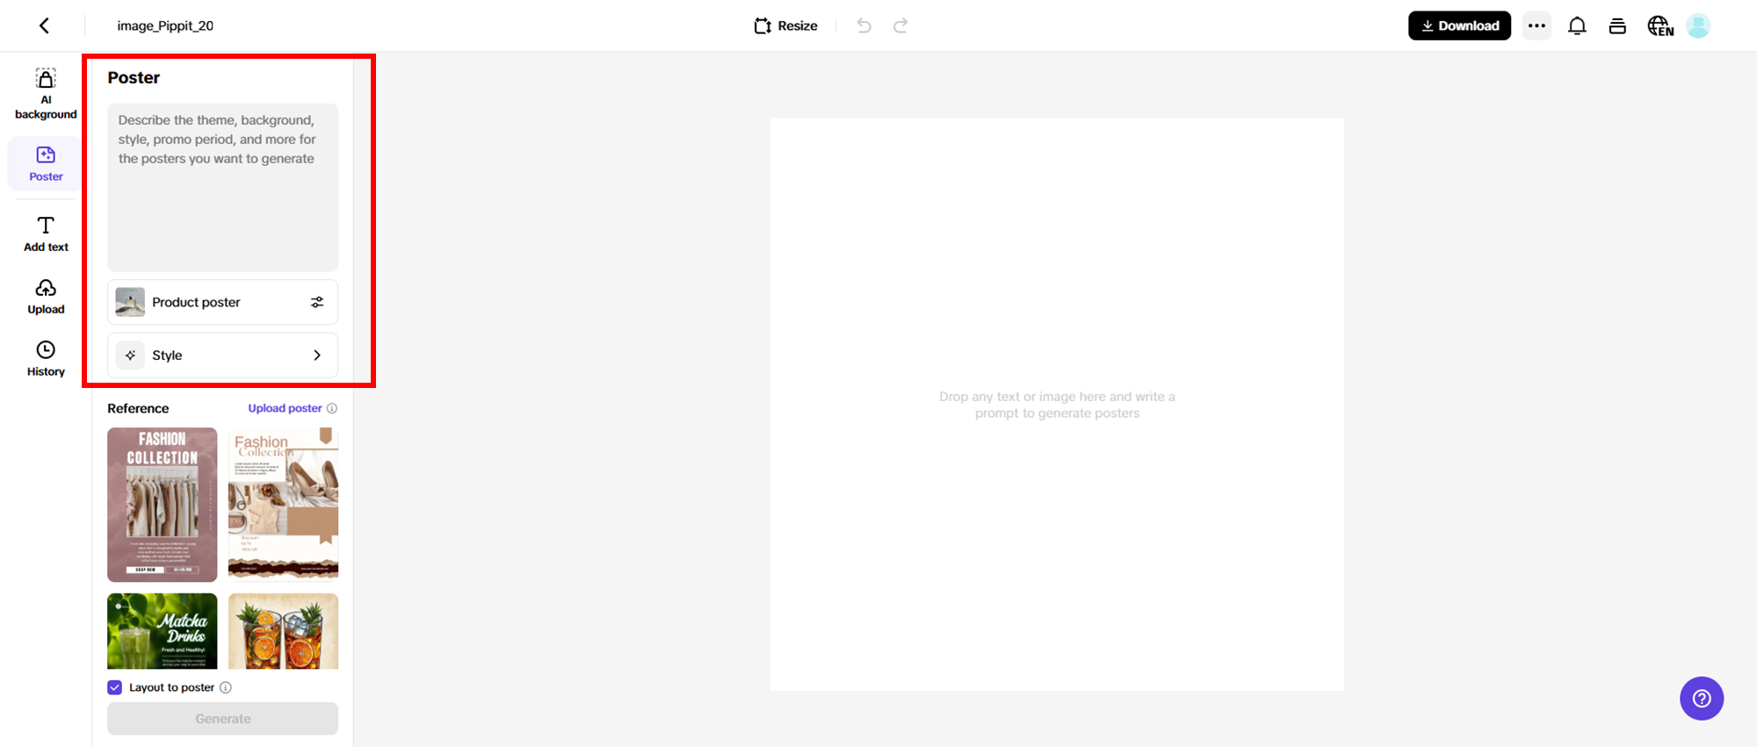Open Product poster settings
Image resolution: width=1757 pixels, height=747 pixels.
click(x=222, y=302)
